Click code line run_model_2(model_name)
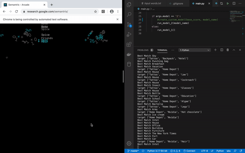 173,23
